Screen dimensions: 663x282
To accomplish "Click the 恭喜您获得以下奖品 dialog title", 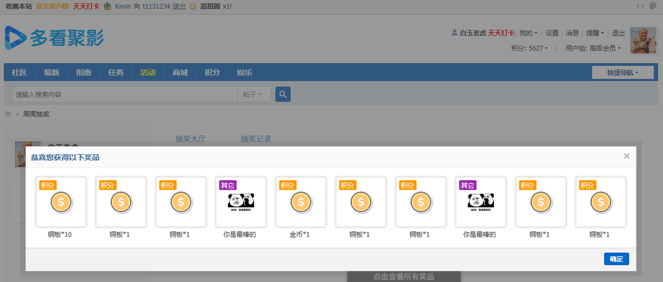I will coord(65,157).
